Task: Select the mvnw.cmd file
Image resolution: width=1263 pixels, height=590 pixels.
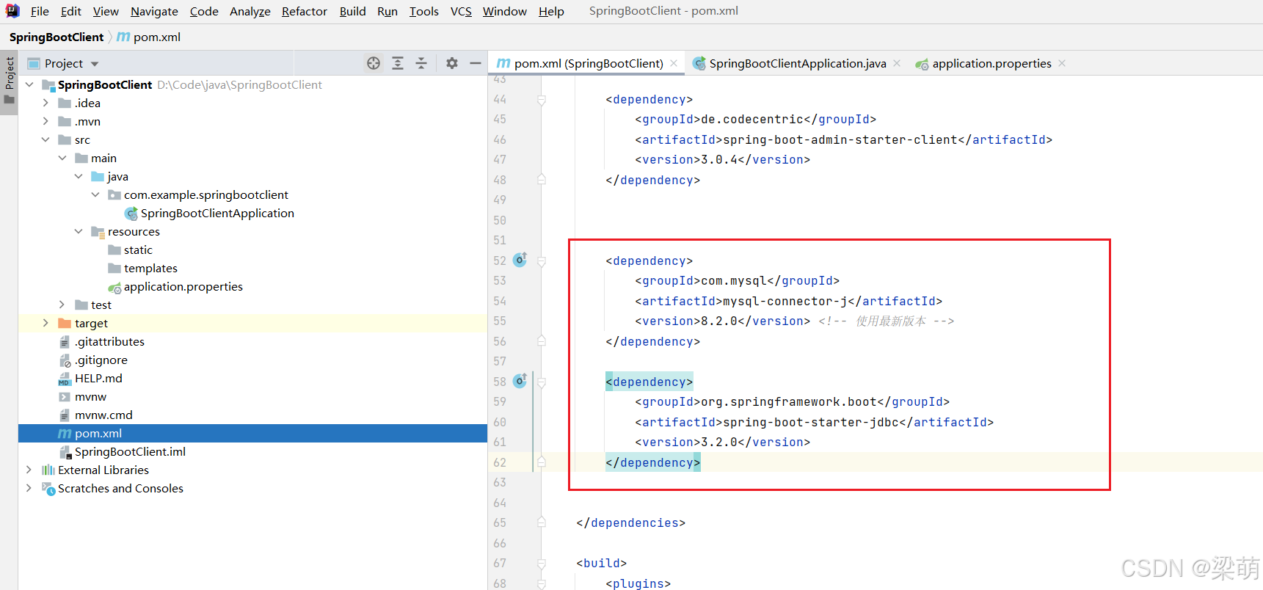Action: point(103,415)
